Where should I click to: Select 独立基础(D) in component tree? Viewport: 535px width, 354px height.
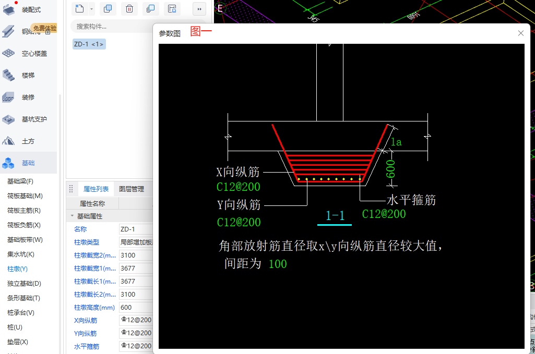pyautogui.click(x=24, y=284)
